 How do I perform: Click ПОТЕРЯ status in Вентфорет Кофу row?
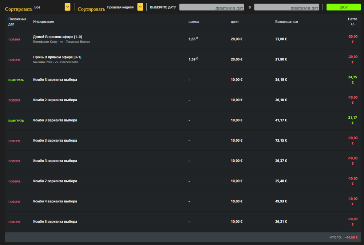15,40
